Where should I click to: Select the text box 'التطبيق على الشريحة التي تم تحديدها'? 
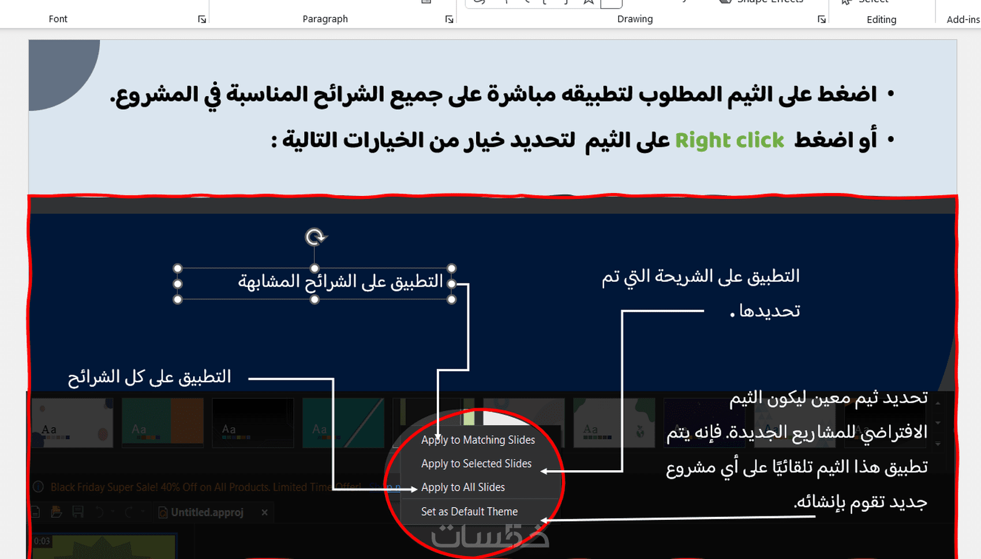point(701,293)
